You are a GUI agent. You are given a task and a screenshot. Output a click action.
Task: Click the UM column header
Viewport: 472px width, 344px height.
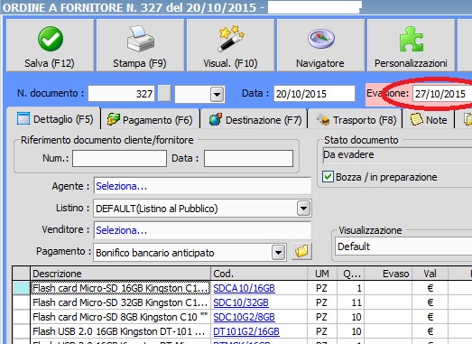click(x=322, y=274)
